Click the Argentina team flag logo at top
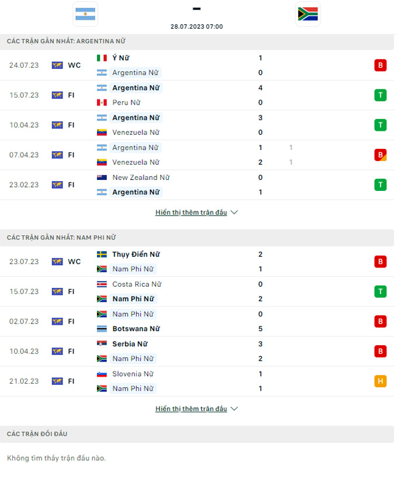 86,14
